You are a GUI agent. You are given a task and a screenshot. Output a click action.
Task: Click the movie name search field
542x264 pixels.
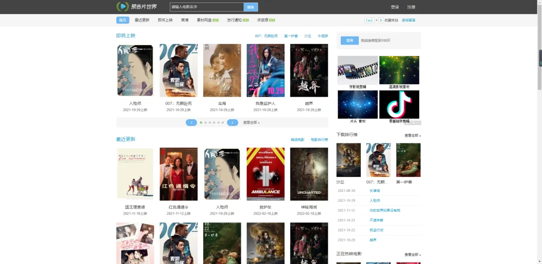click(206, 7)
